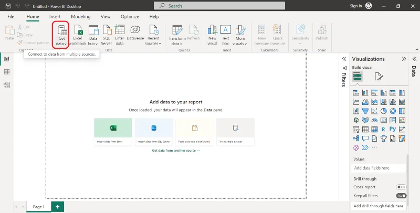This screenshot has width=420, height=213.
Task: Select the Q&A speech bubble visual
Action: (365, 139)
